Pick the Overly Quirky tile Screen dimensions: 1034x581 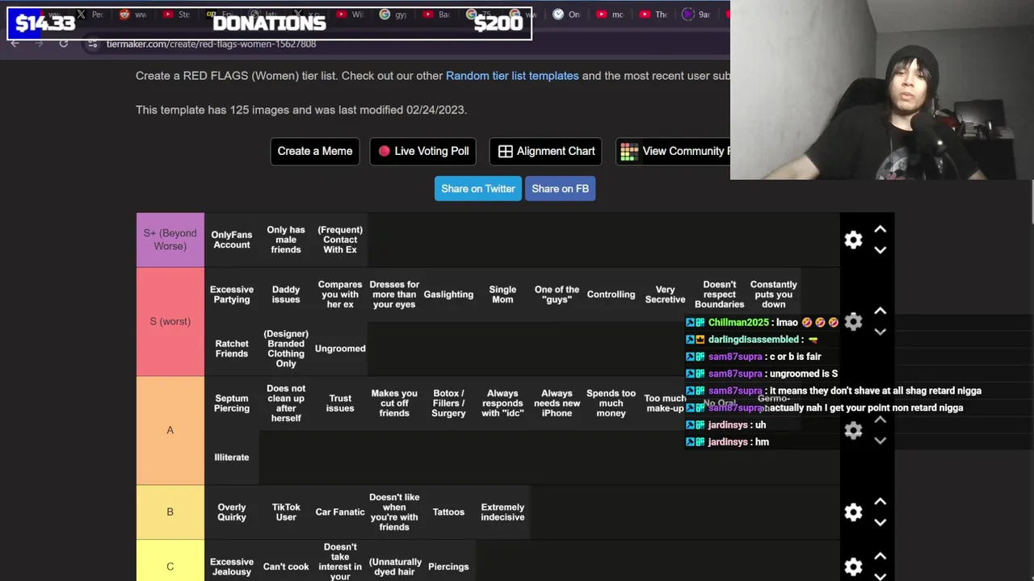[x=232, y=512]
